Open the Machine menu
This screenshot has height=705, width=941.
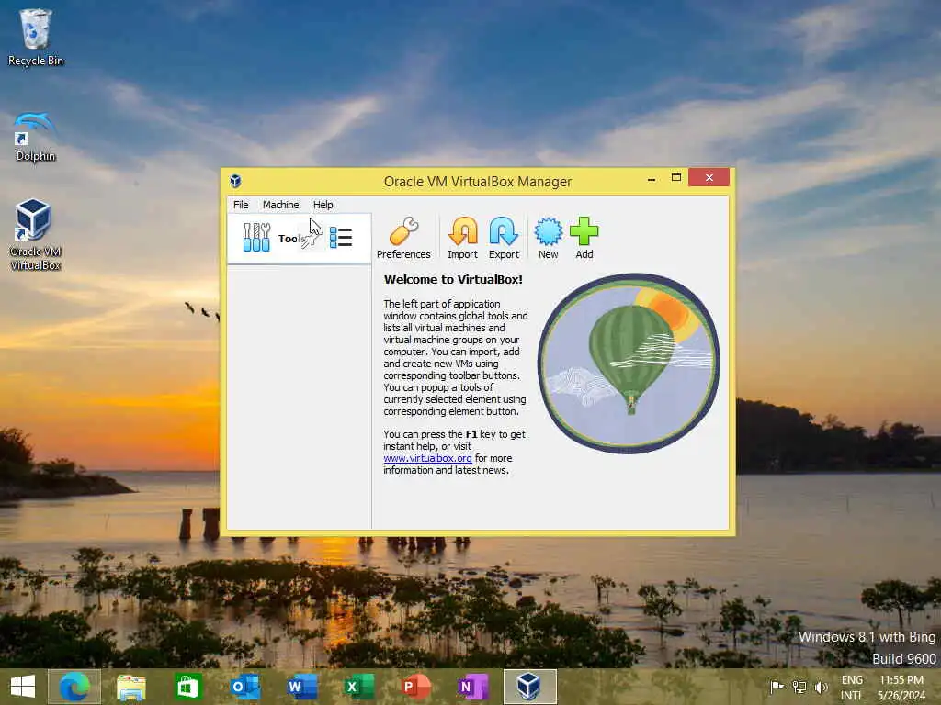point(280,205)
